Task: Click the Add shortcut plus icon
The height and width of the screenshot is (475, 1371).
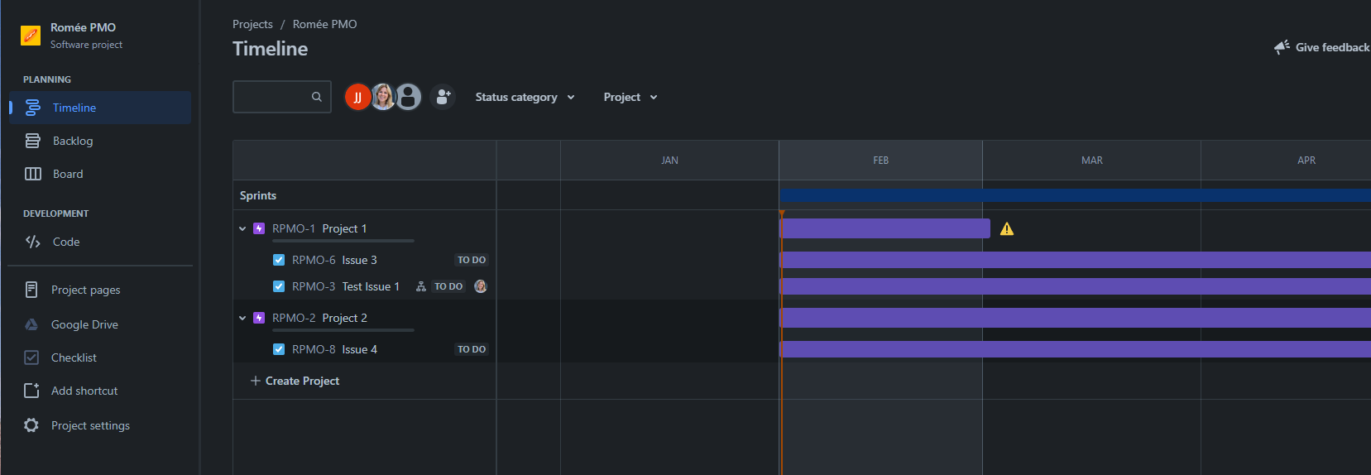Action: click(x=31, y=391)
